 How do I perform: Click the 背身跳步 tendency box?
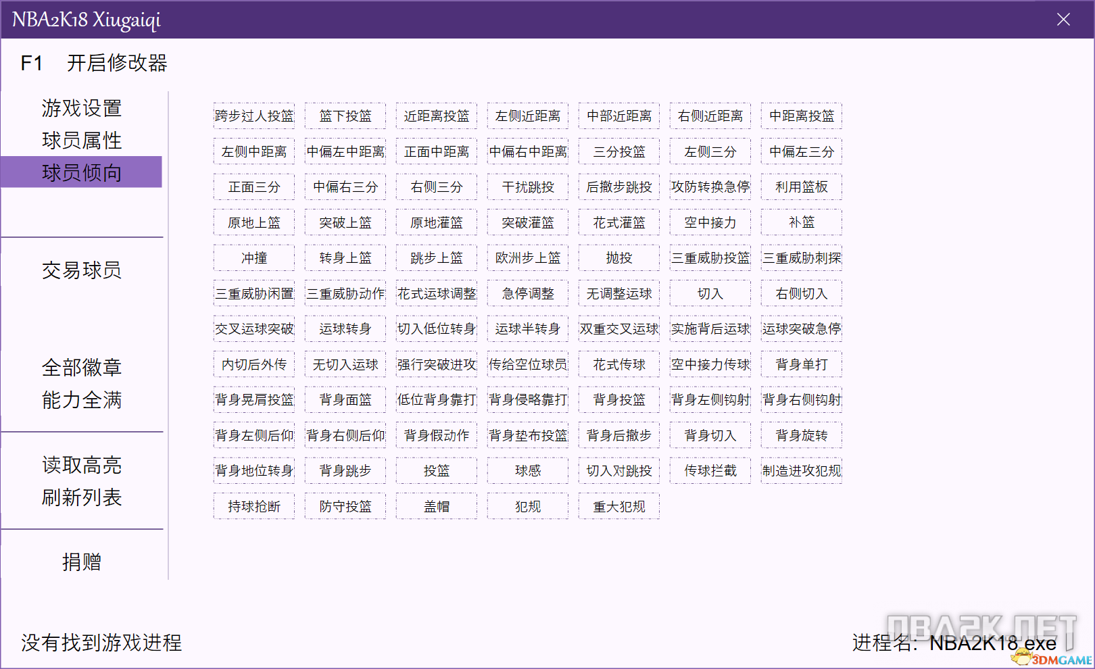(x=345, y=470)
